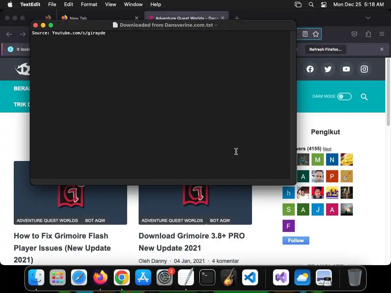
Task: Click the green M follower avatar
Action: (x=317, y=159)
